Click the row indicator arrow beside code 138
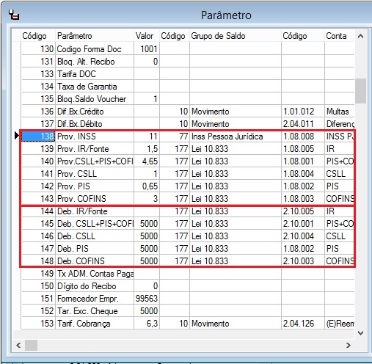Viewport: 372px width, 364px height. pos(17,136)
